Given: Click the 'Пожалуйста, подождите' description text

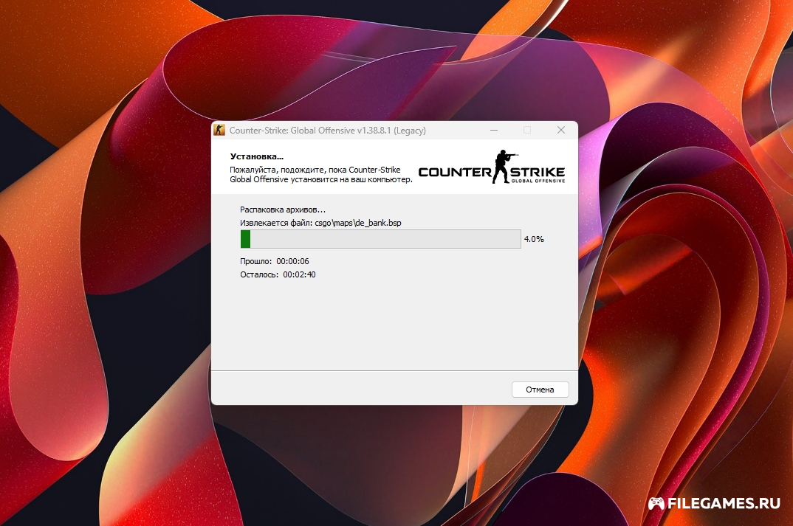Looking at the screenshot, I should (321, 174).
